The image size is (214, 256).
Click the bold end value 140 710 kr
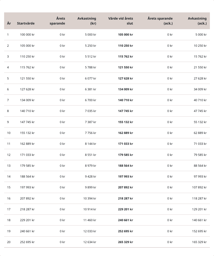(126, 100)
